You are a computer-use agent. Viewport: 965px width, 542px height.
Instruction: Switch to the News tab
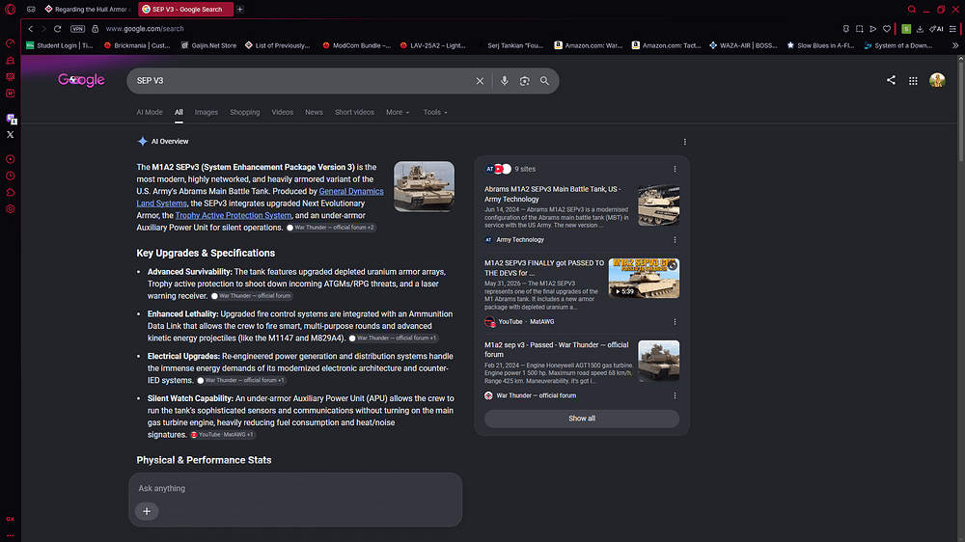click(314, 113)
